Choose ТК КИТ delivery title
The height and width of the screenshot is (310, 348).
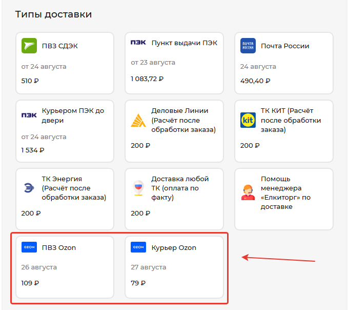[x=291, y=120]
